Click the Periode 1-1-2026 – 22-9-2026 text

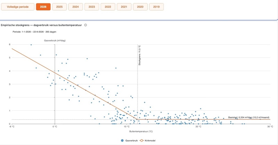34,32
